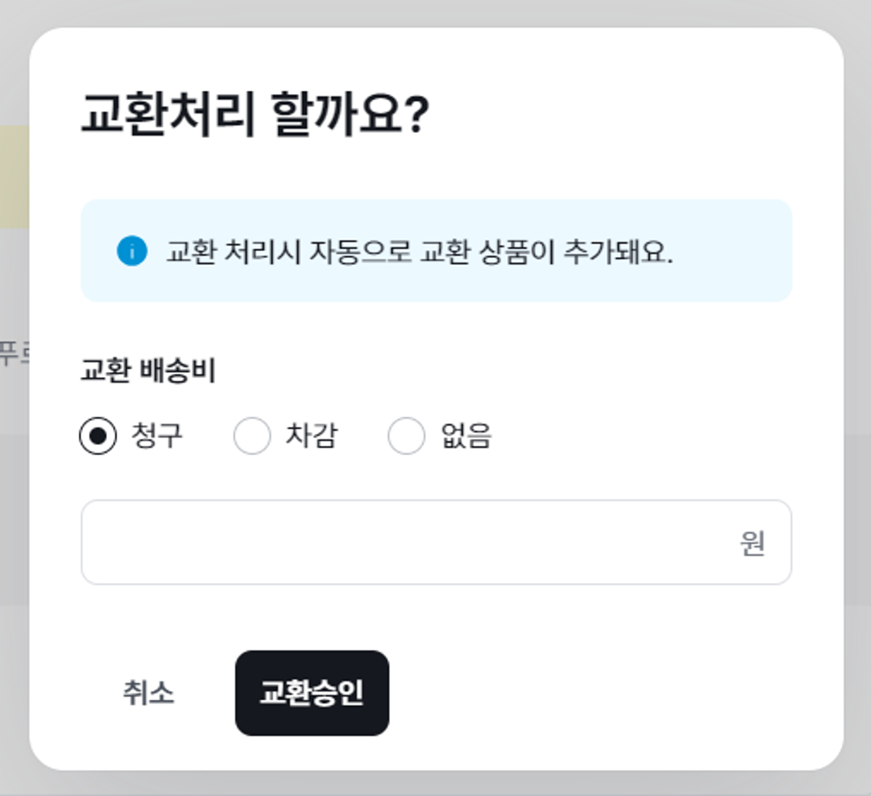Screen dimensions: 871x796
Task: Click the 교환 배송비 section label
Action: 148,370
